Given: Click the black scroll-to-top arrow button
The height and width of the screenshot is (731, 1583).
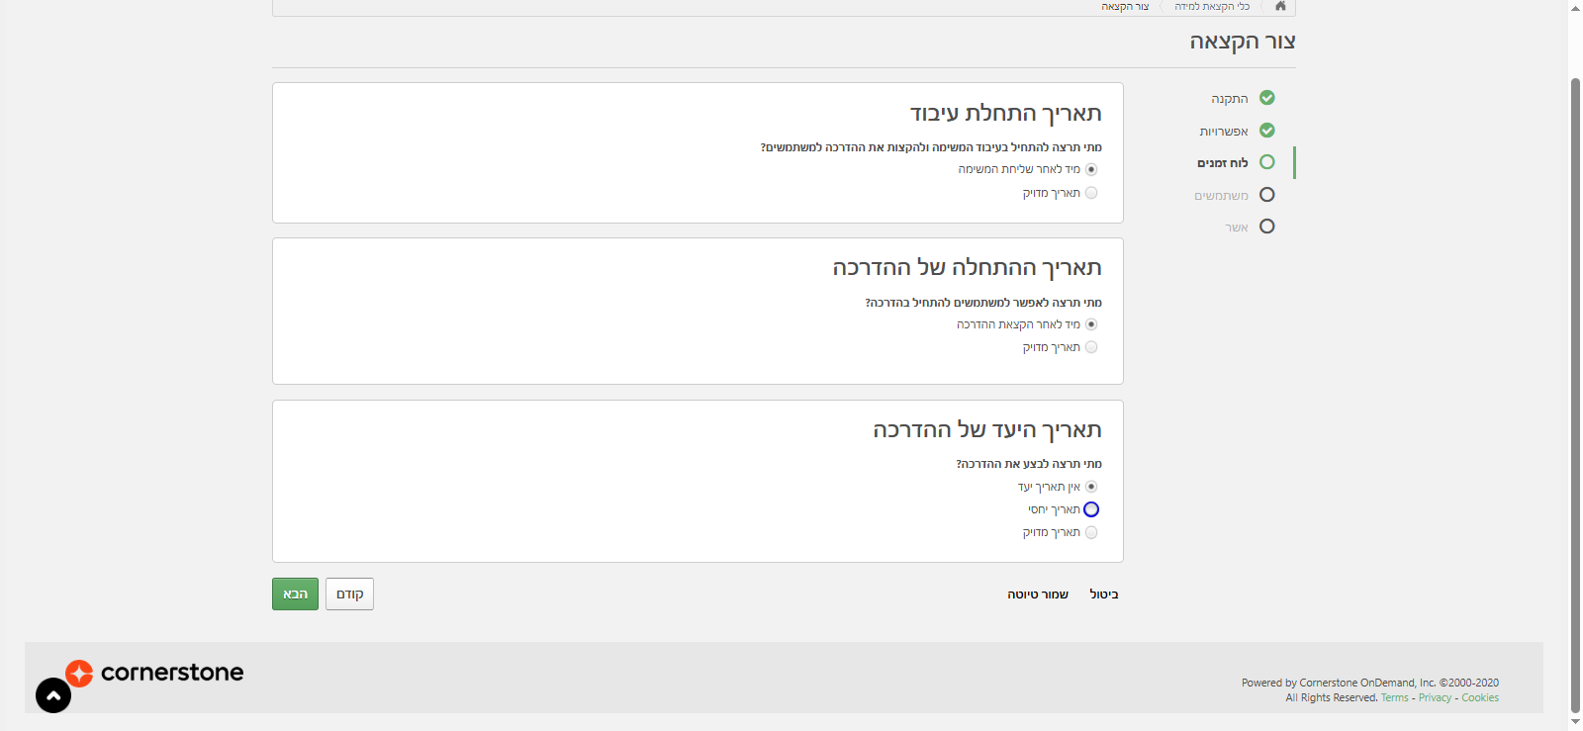Looking at the screenshot, I should 53,695.
